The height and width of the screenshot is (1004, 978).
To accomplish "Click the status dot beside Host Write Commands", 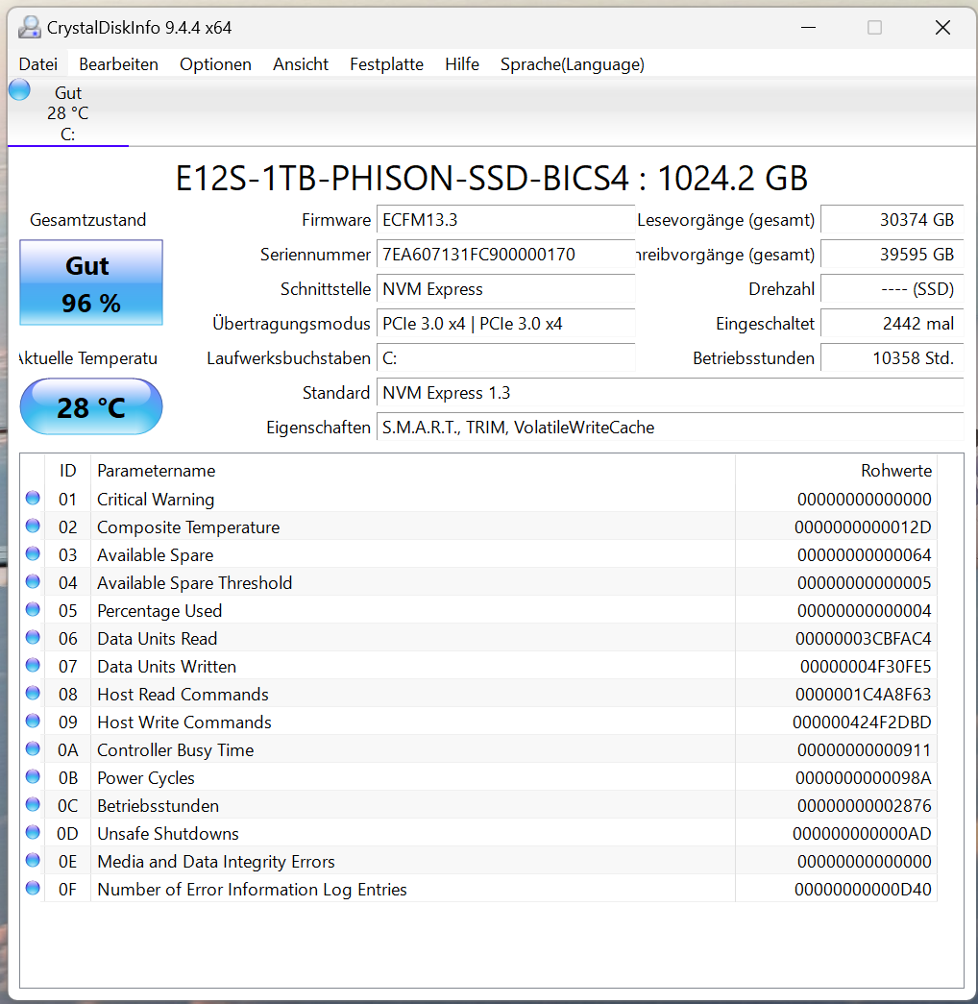I will (33, 721).
